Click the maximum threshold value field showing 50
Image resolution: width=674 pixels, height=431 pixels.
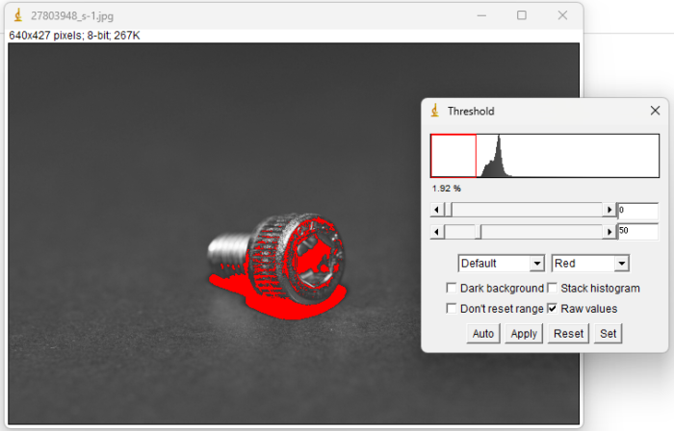637,232
